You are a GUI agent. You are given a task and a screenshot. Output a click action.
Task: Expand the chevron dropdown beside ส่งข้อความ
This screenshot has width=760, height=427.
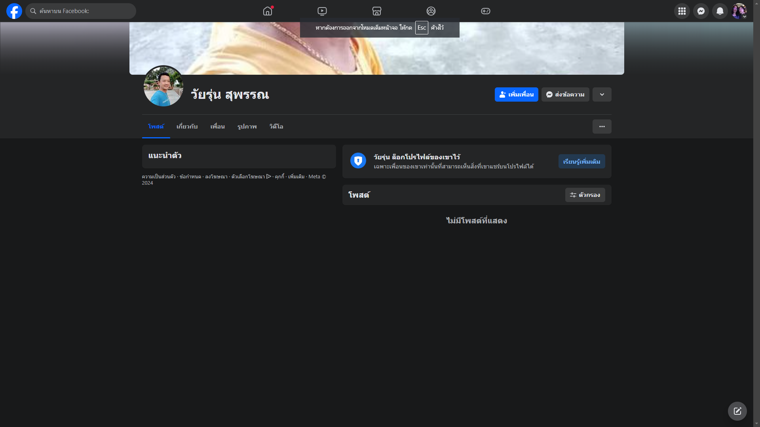(602, 94)
